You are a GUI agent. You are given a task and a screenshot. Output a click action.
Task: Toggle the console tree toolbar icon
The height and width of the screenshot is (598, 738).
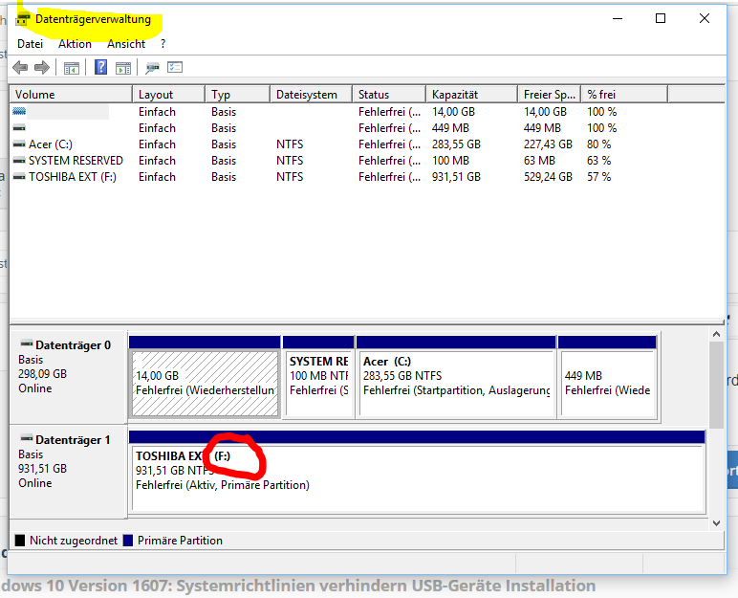(x=72, y=68)
